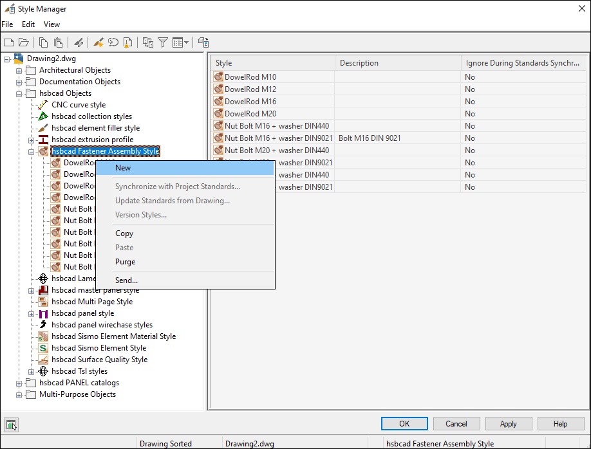Click the hsbcad panel style icon

(x=43, y=313)
